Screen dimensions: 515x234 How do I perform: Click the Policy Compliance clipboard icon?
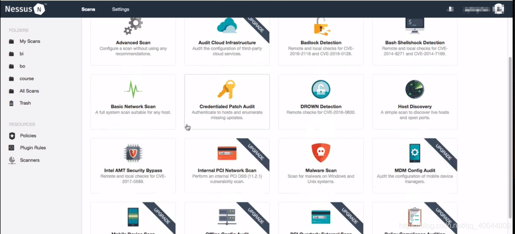point(415,217)
